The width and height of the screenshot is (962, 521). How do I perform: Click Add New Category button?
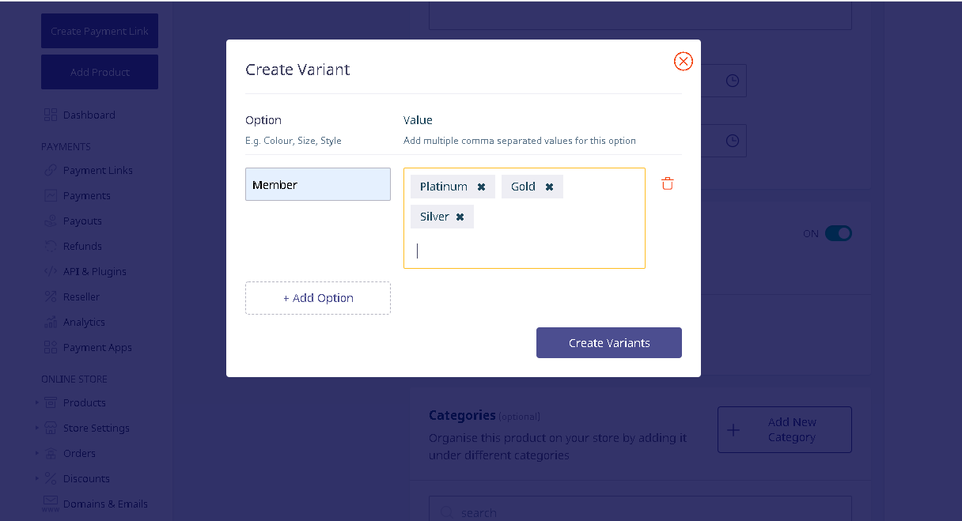[785, 430]
